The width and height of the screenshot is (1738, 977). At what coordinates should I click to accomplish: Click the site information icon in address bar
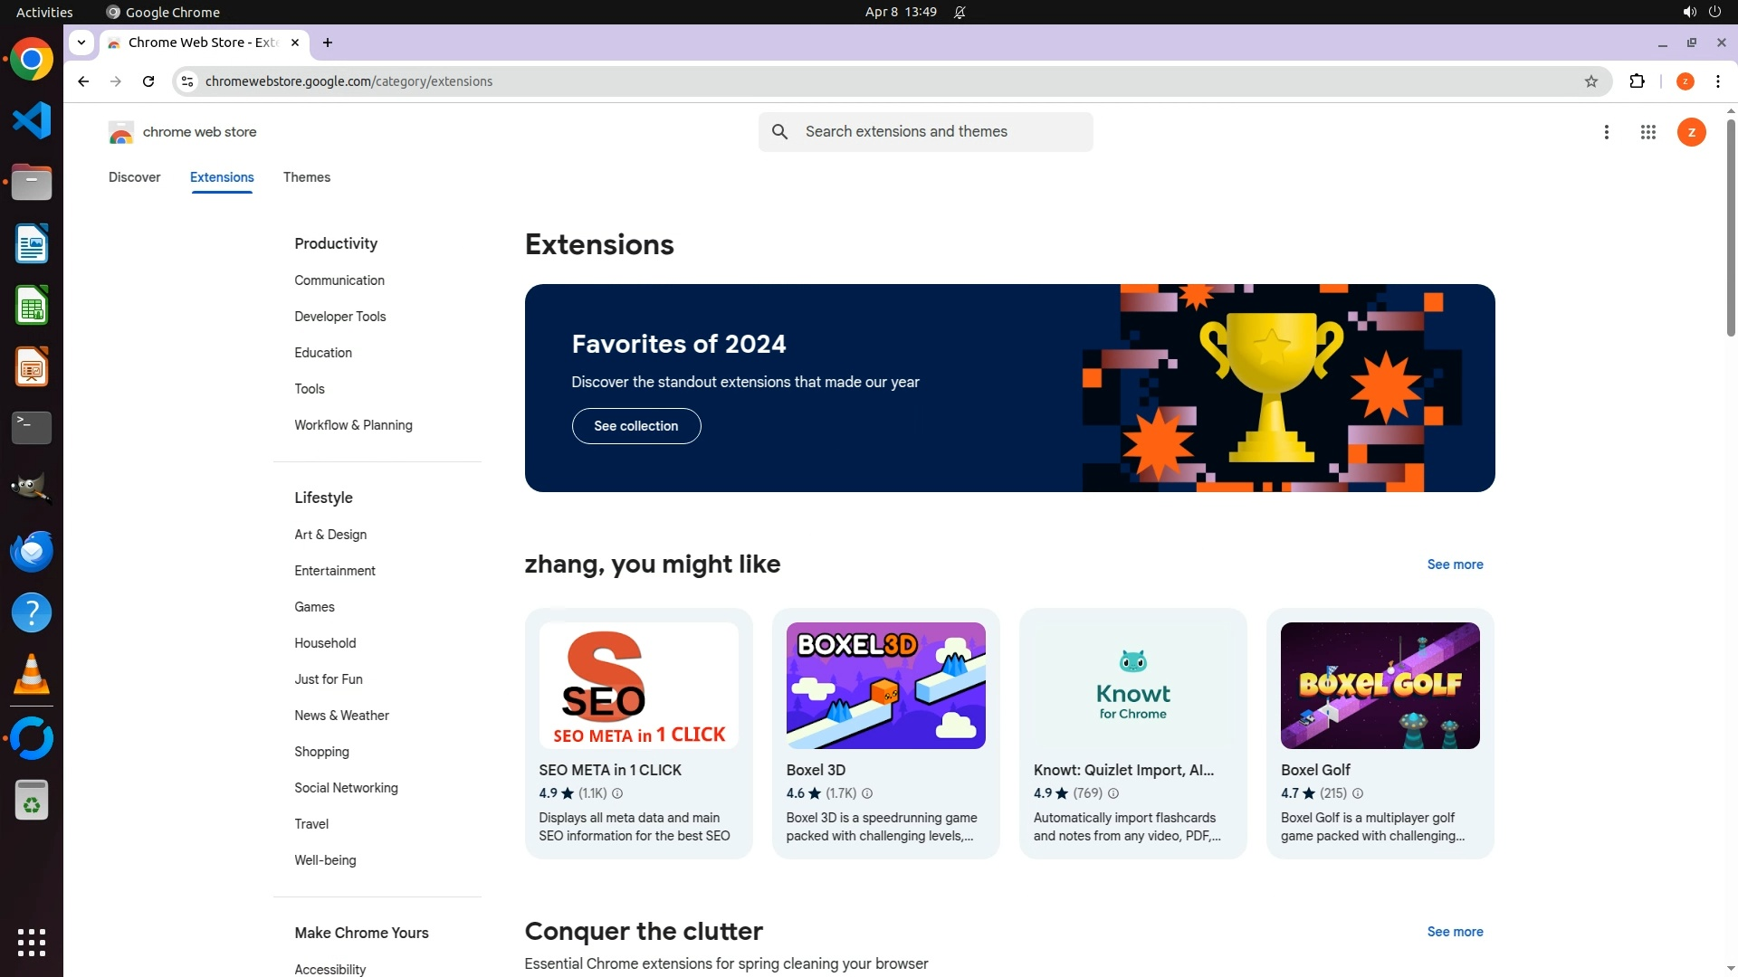(x=186, y=81)
